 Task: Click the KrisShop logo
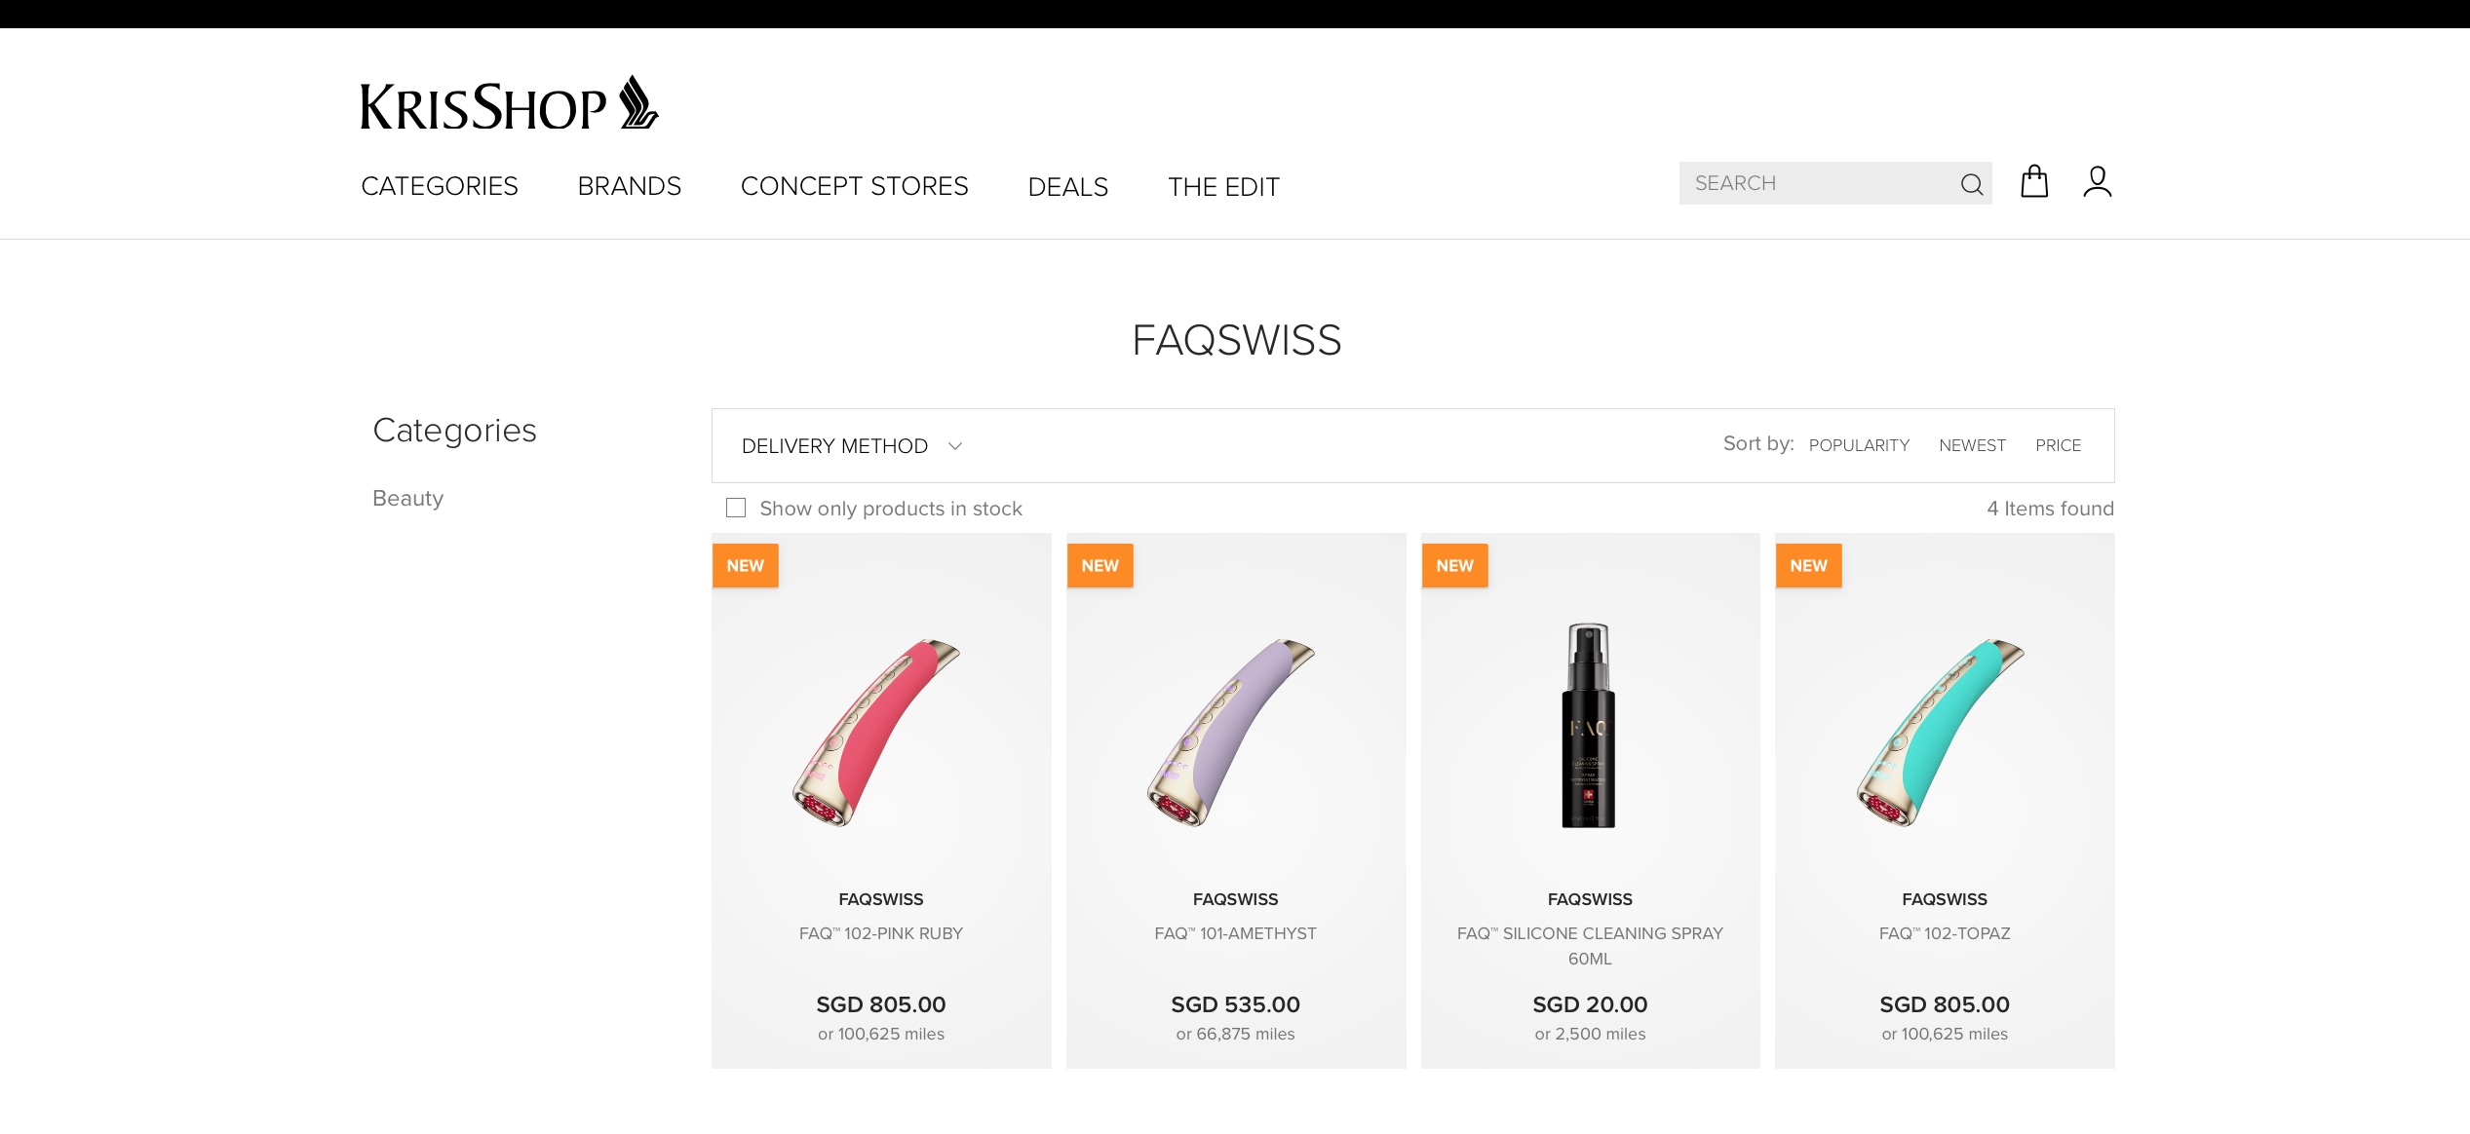(x=509, y=103)
